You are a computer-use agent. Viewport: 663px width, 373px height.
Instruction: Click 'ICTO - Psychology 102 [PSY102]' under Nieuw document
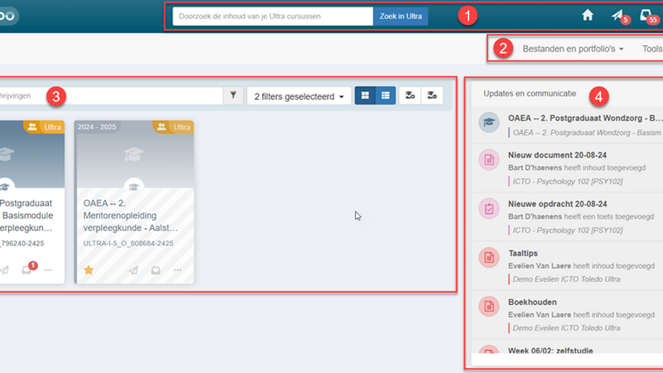click(568, 181)
